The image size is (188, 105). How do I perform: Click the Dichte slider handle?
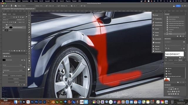24,67
